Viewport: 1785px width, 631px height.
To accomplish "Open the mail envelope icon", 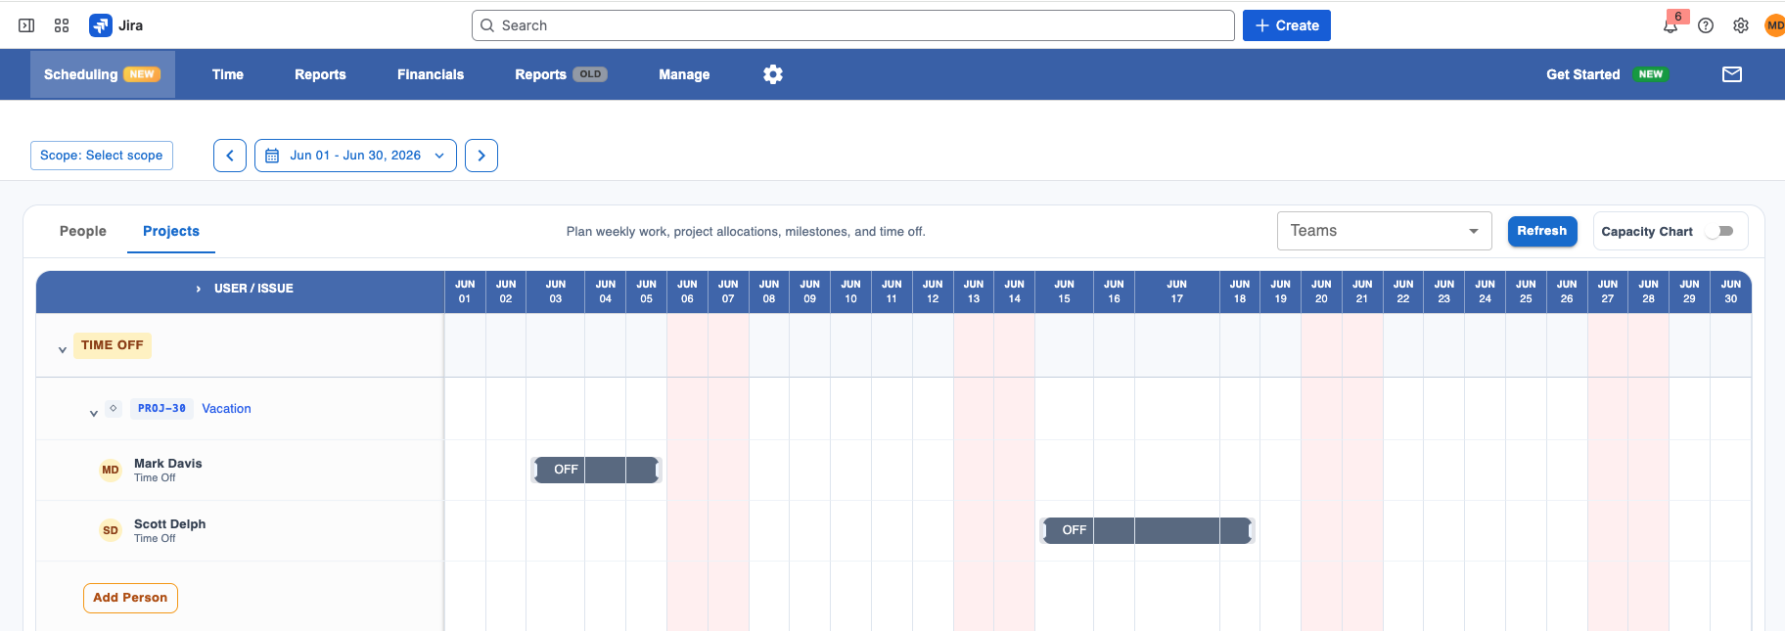I will point(1732,74).
